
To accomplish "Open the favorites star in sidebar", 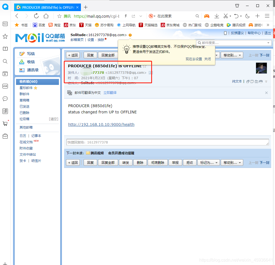I will (5, 36).
